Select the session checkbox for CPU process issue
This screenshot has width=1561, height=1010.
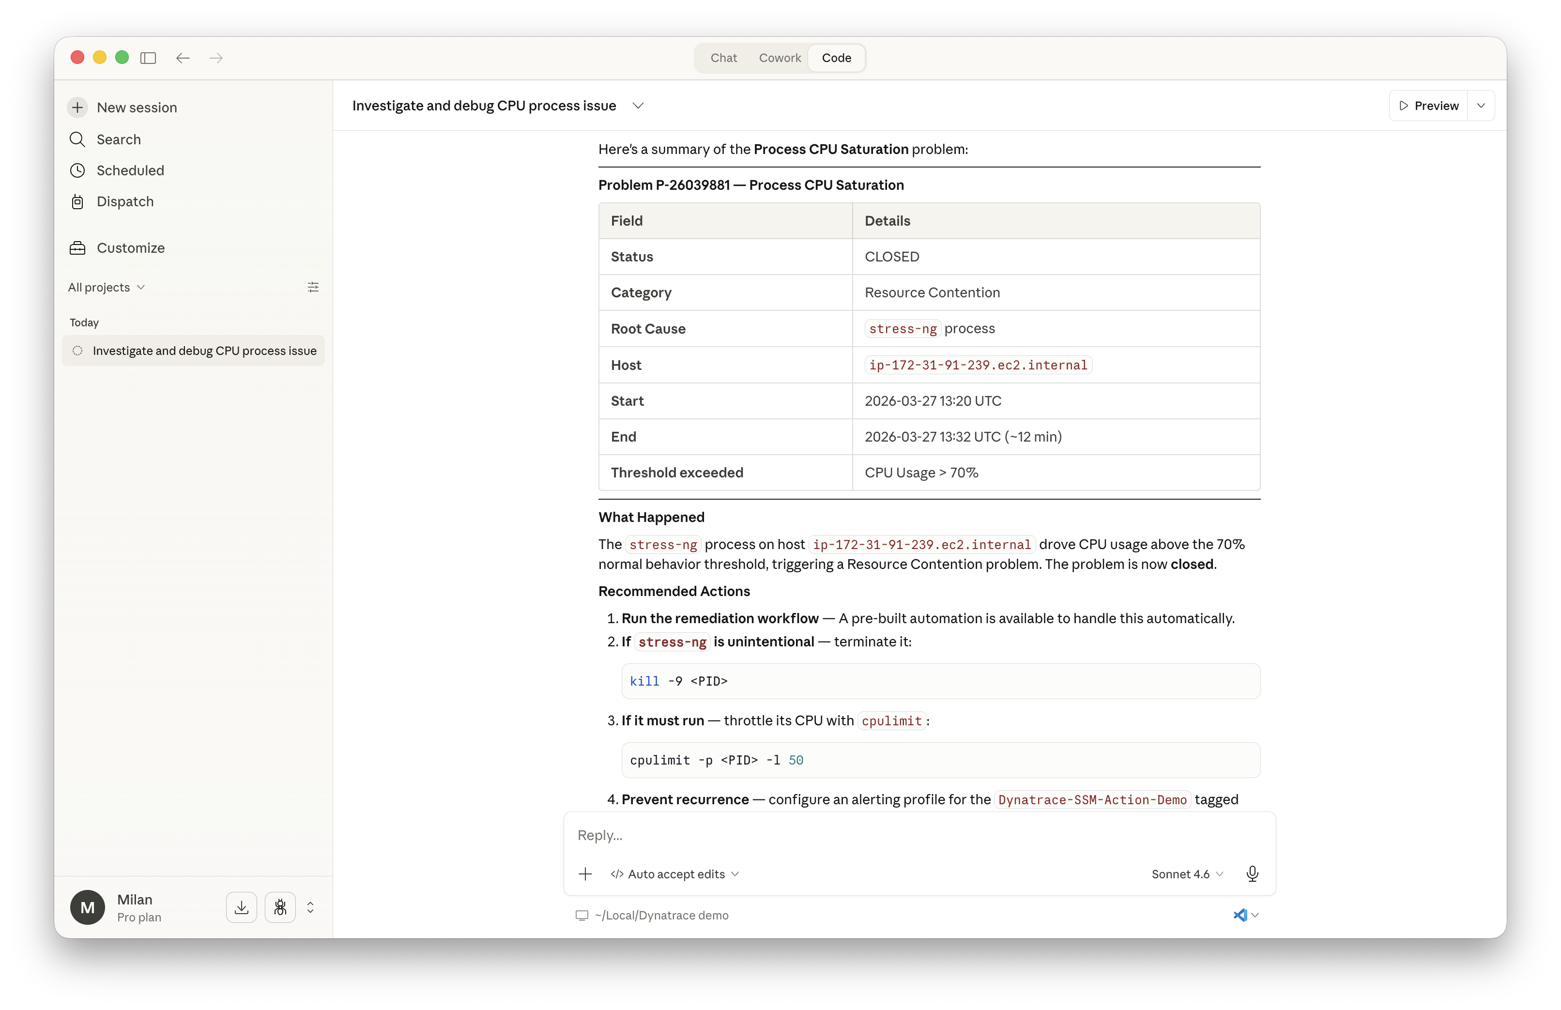tap(78, 351)
